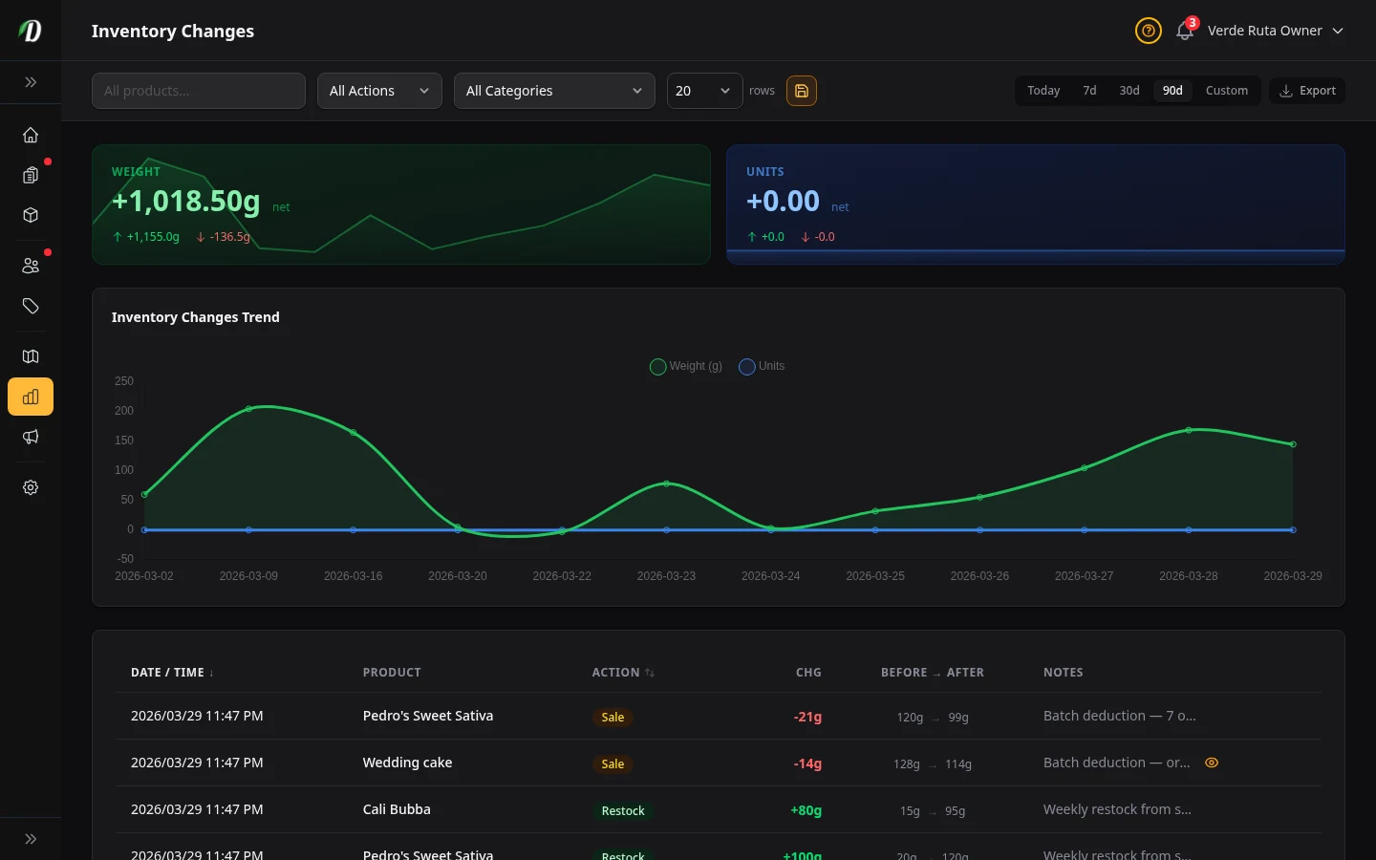Toggle the Weight (g) chart legend
The height and width of the screenshot is (860, 1376).
pos(686,366)
